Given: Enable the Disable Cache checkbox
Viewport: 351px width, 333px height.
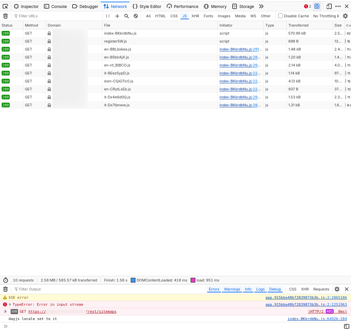Looking at the screenshot, I should point(280,16).
